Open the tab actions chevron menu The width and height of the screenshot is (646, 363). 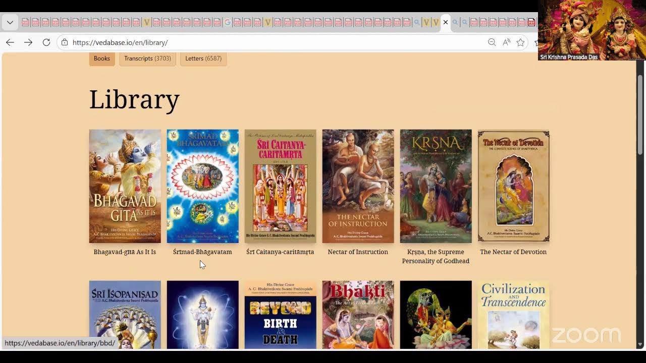[10, 22]
